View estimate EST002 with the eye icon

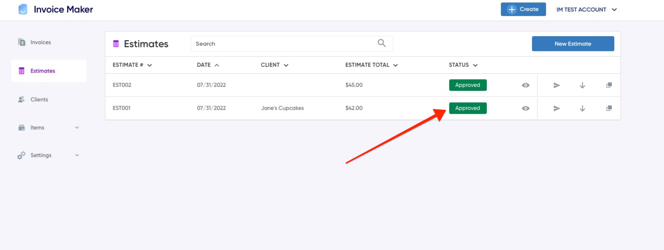coord(525,85)
